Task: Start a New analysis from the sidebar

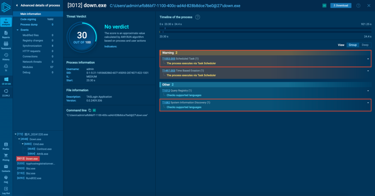Action: [6, 22]
